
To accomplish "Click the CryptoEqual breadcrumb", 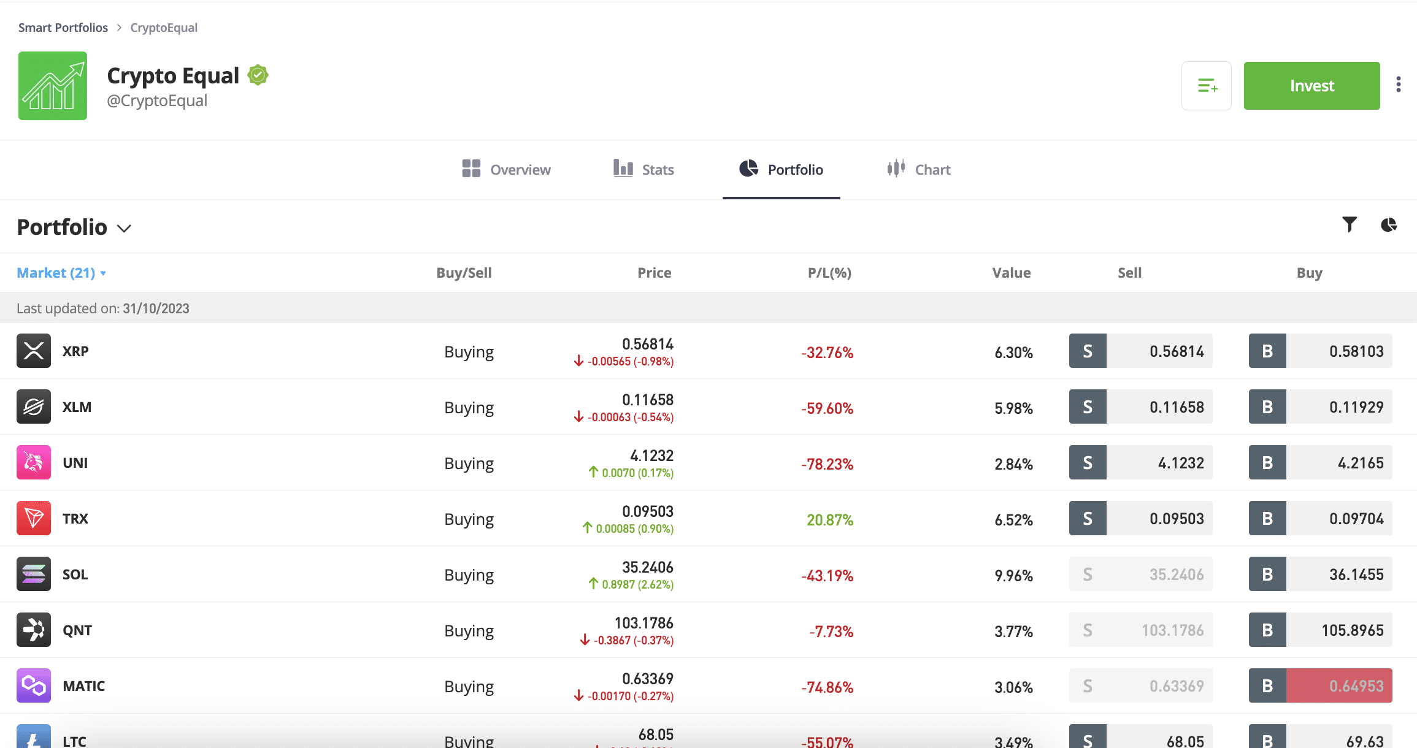I will 164,28.
